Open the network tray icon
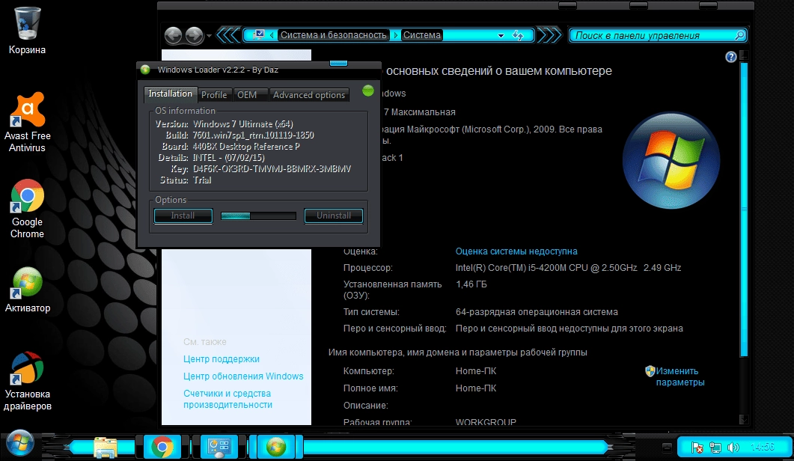This screenshot has width=794, height=461. tap(715, 448)
